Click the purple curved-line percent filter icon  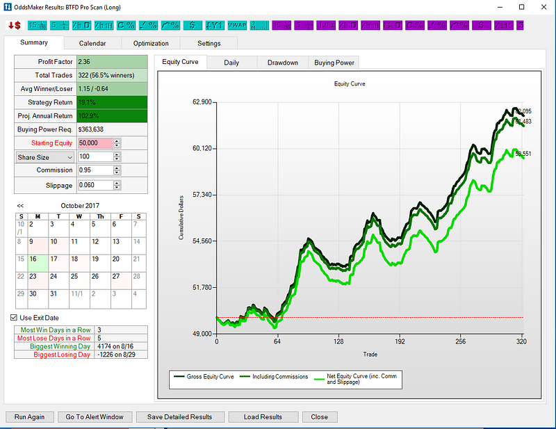pyautogui.click(x=459, y=26)
